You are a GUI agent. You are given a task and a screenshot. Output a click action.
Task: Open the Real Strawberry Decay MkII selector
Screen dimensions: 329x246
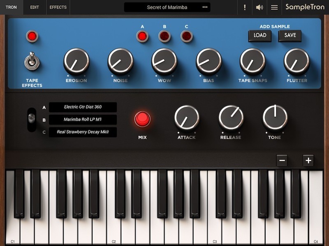point(83,132)
